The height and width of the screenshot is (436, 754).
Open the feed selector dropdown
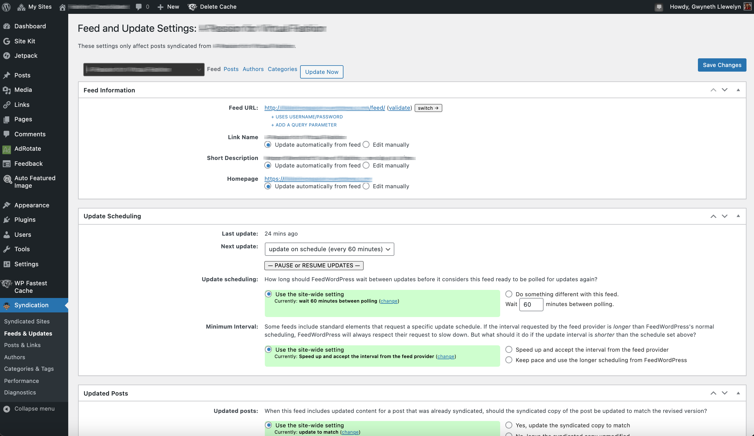click(x=144, y=70)
